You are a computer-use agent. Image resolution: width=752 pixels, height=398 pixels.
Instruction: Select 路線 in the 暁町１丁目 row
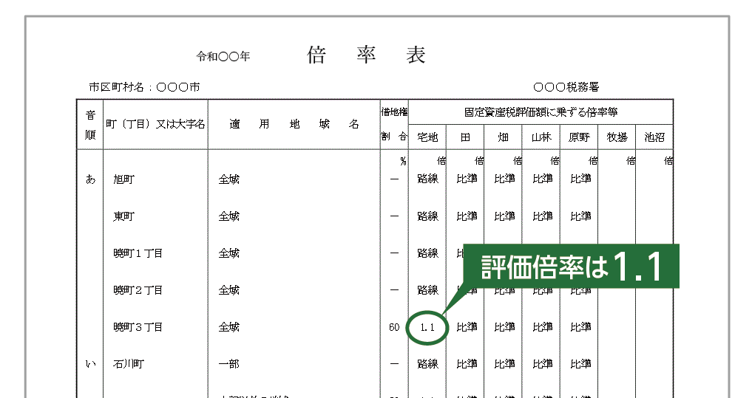point(428,253)
